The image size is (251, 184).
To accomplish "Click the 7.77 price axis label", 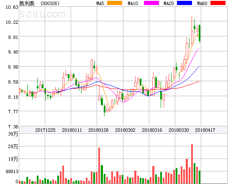I will 13,112.
